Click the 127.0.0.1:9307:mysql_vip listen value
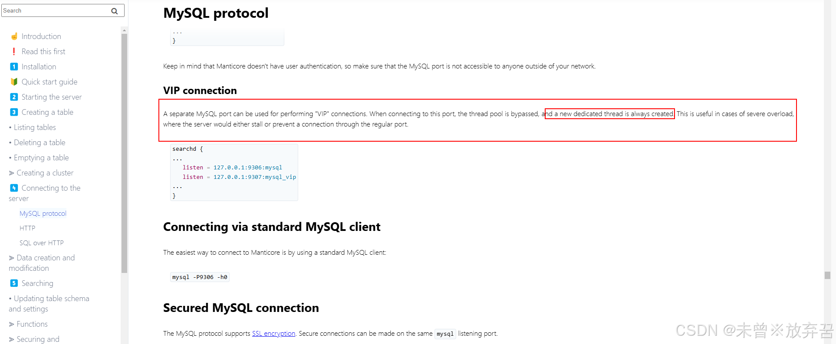The height and width of the screenshot is (344, 836). point(255,177)
